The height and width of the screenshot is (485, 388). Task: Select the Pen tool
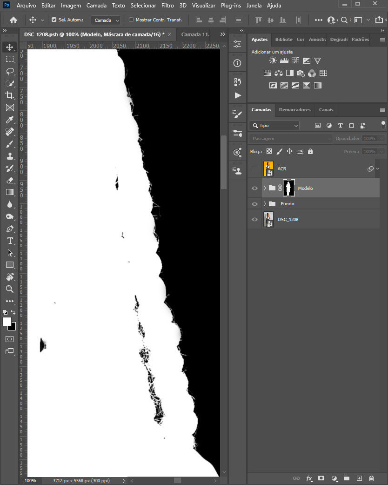click(x=10, y=229)
